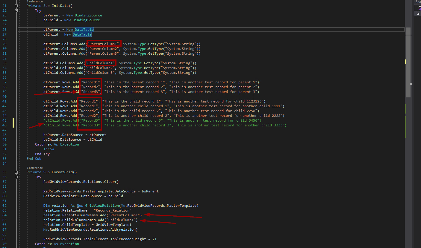The height and width of the screenshot is (248, 421).
Task: Click line number 26 in the gutter
Action: [4, 30]
